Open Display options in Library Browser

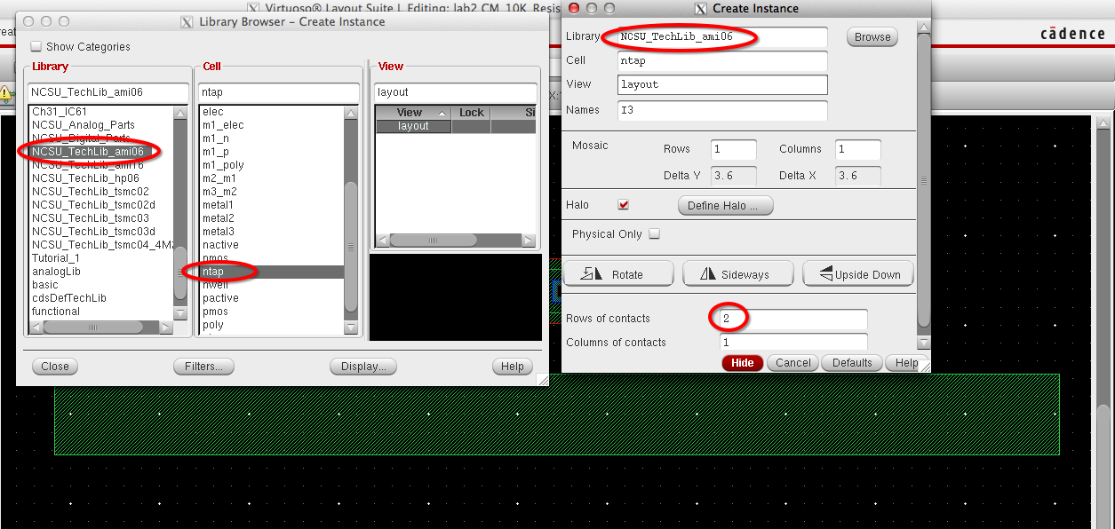pos(362,367)
